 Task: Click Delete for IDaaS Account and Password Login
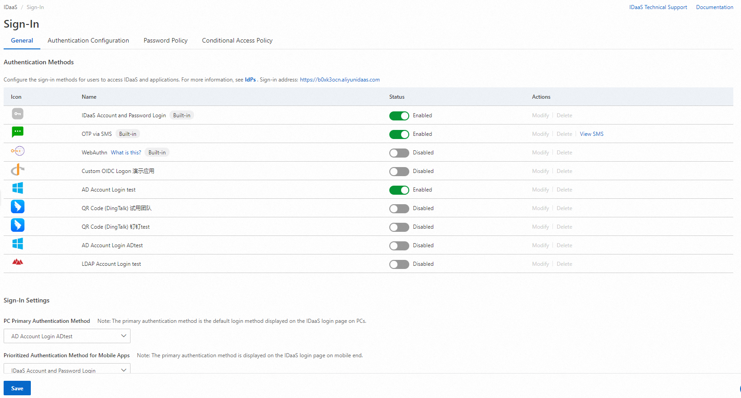(x=564, y=115)
